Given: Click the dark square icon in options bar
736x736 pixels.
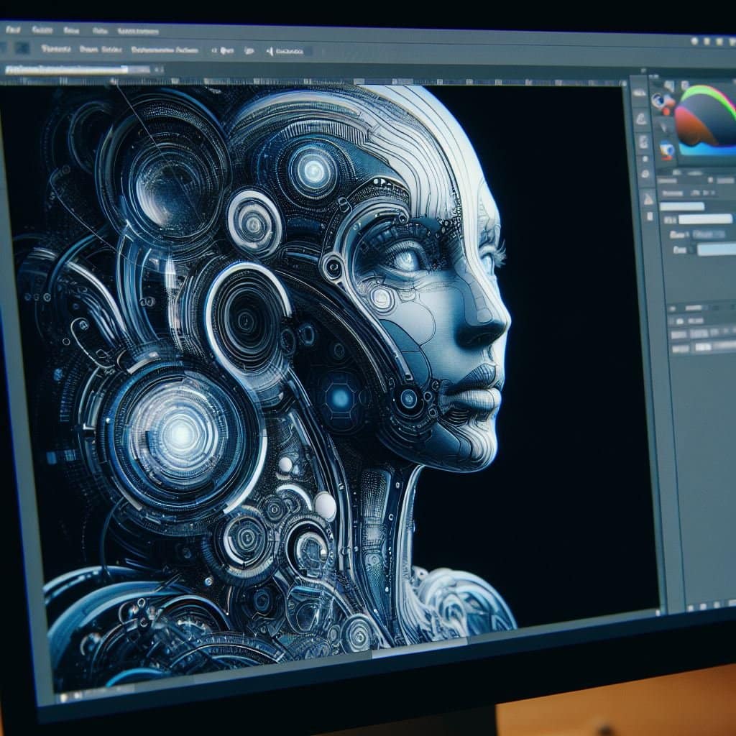Looking at the screenshot, I should [x=22, y=49].
